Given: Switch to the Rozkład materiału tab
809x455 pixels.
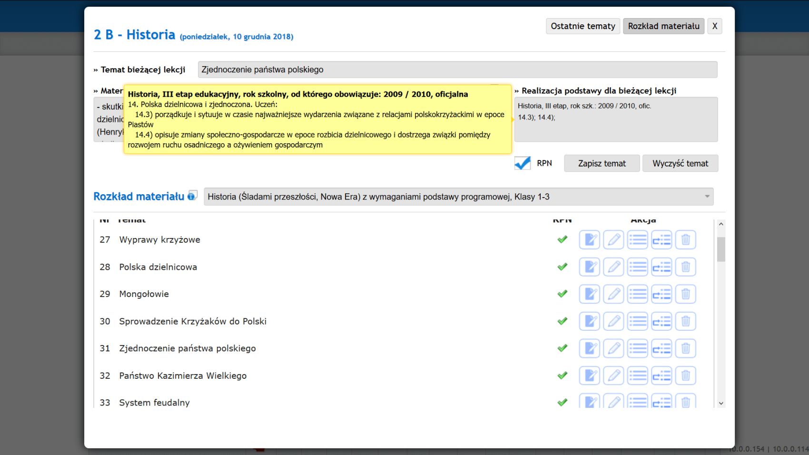Looking at the screenshot, I should [x=663, y=26].
